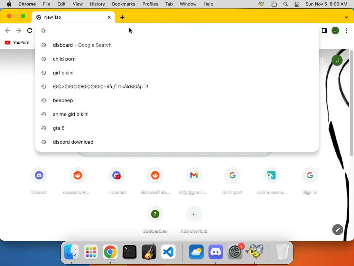354x266 pixels.
Task: Click the forward navigation arrow
Action: [19, 30]
